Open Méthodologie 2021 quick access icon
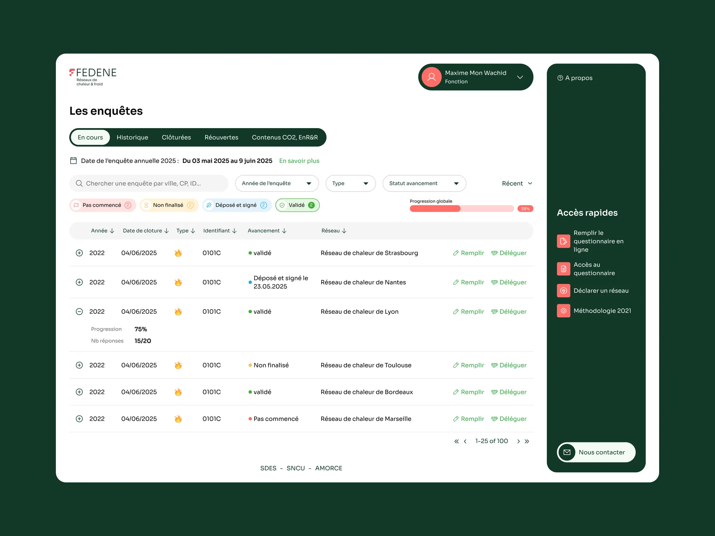Screen dimensions: 715x536 tap(563, 311)
